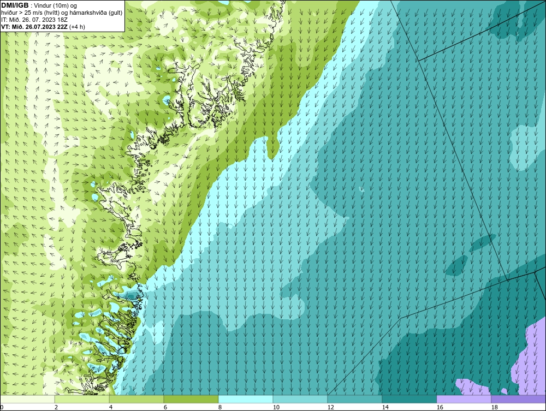The image size is (546, 411).
Task: Select the 12–14 m/s legend color swatch
Action: coord(354,399)
